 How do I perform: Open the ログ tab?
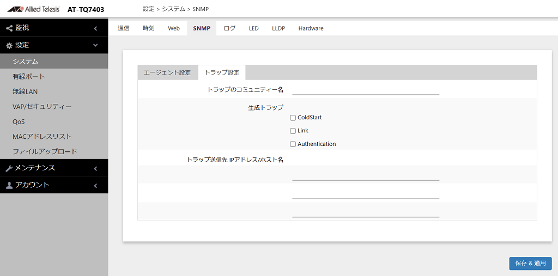tap(229, 28)
